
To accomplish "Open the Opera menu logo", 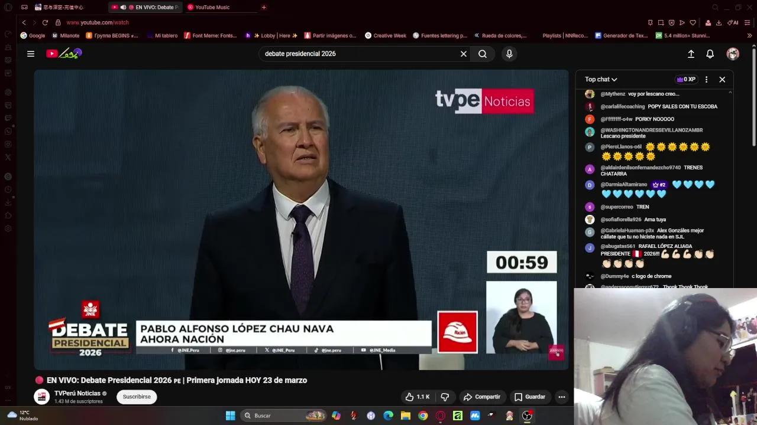I will (x=8, y=7).
